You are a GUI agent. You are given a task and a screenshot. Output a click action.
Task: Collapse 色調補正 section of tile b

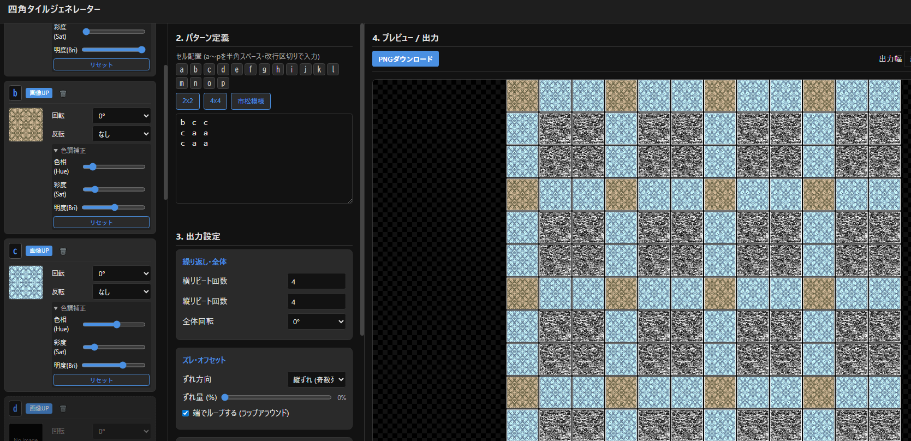coord(69,150)
